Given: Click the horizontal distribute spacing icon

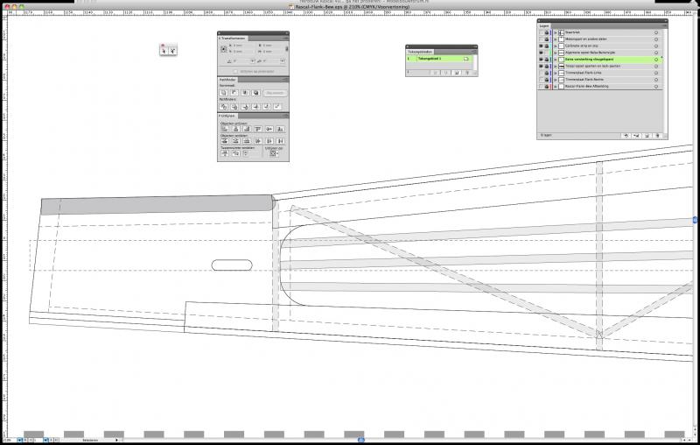Looking at the screenshot, I should (235, 153).
